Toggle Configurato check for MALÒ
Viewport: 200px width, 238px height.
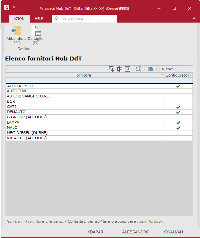pyautogui.click(x=178, y=128)
